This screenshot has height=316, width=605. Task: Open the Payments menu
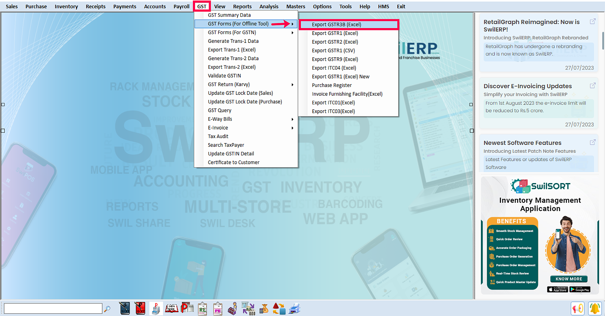click(x=125, y=6)
